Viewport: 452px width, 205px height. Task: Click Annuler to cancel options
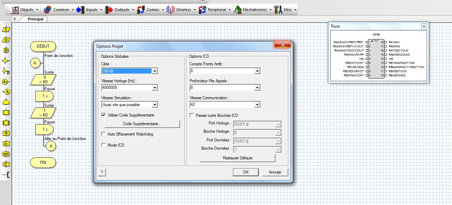coord(275,172)
